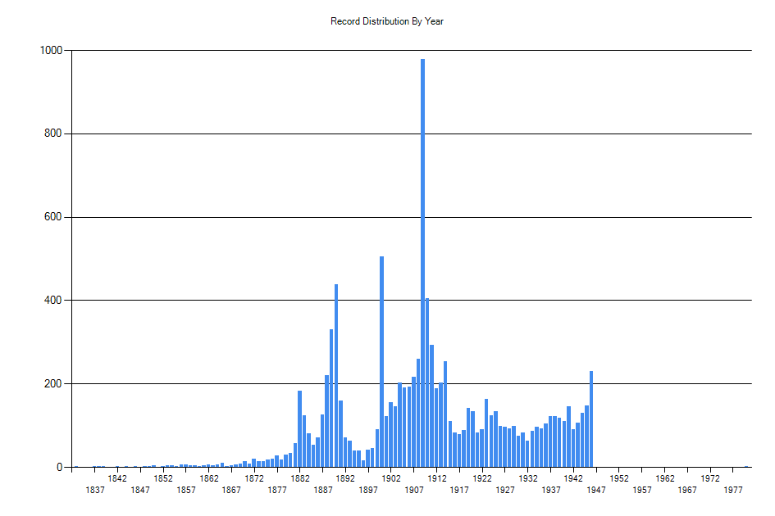Click the x-axis label 1882
775x516 pixels.
pyautogui.click(x=300, y=478)
